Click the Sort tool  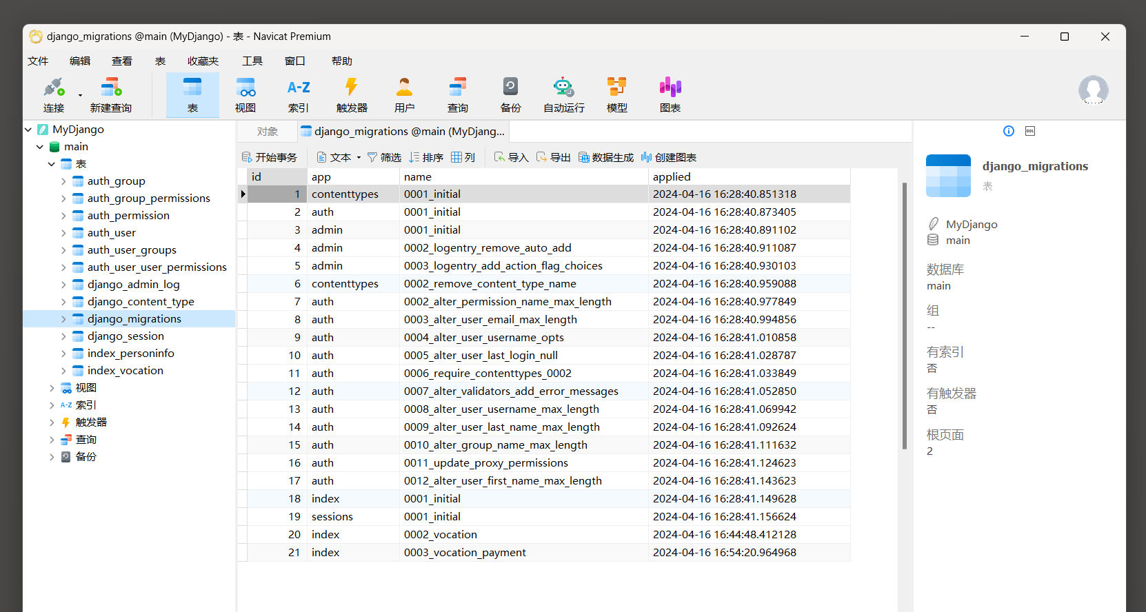point(426,157)
